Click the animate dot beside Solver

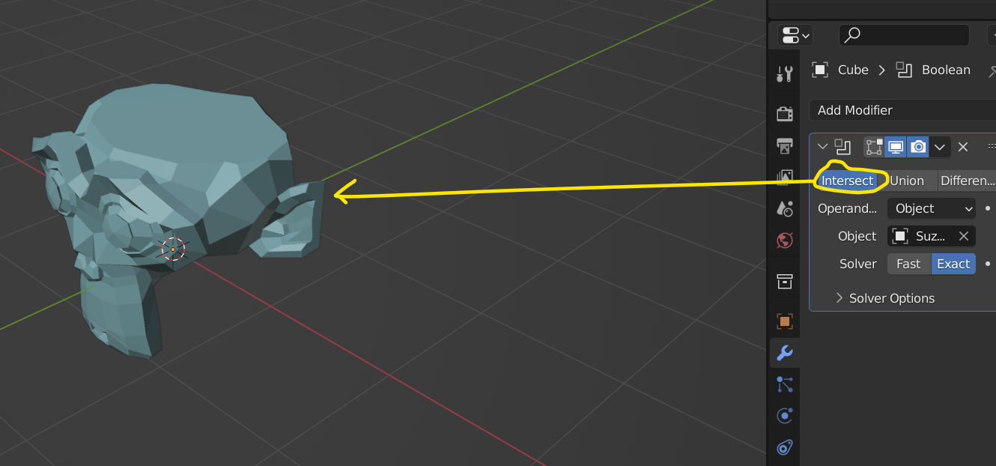pyautogui.click(x=988, y=264)
